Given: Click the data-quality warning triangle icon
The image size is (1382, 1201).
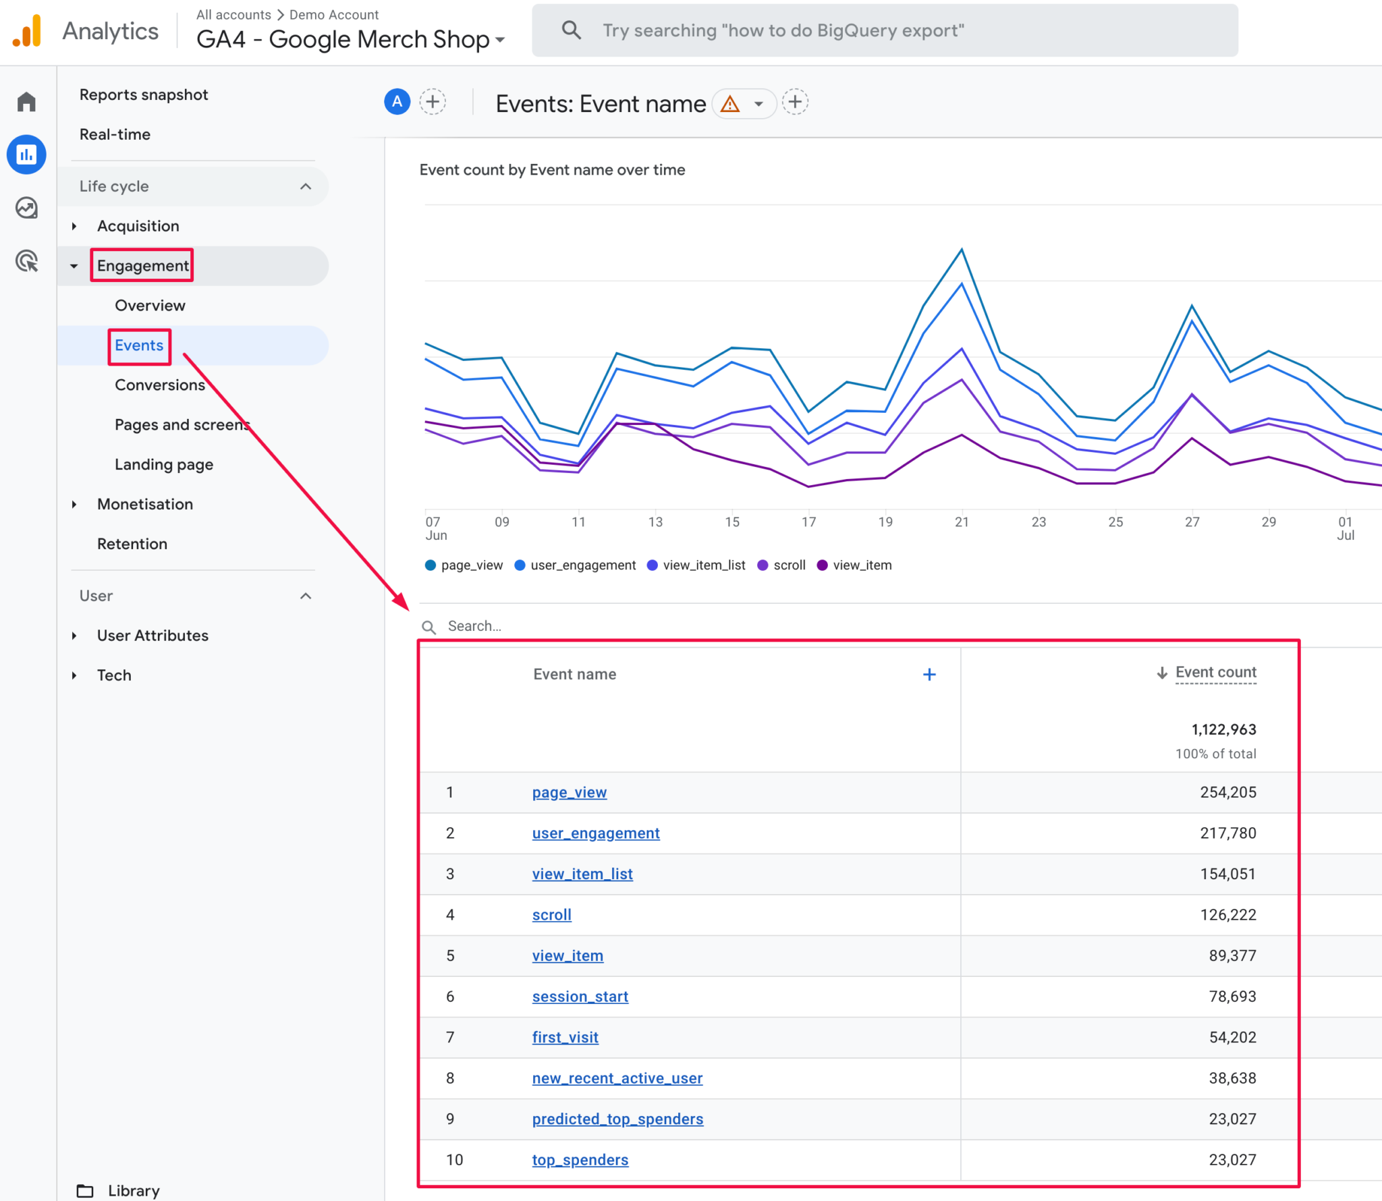Looking at the screenshot, I should tap(731, 103).
